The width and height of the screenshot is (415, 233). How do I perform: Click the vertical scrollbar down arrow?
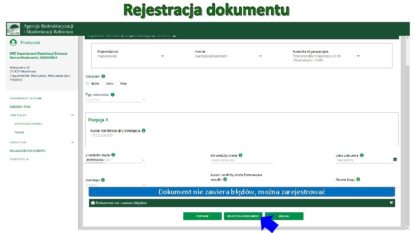click(x=407, y=228)
